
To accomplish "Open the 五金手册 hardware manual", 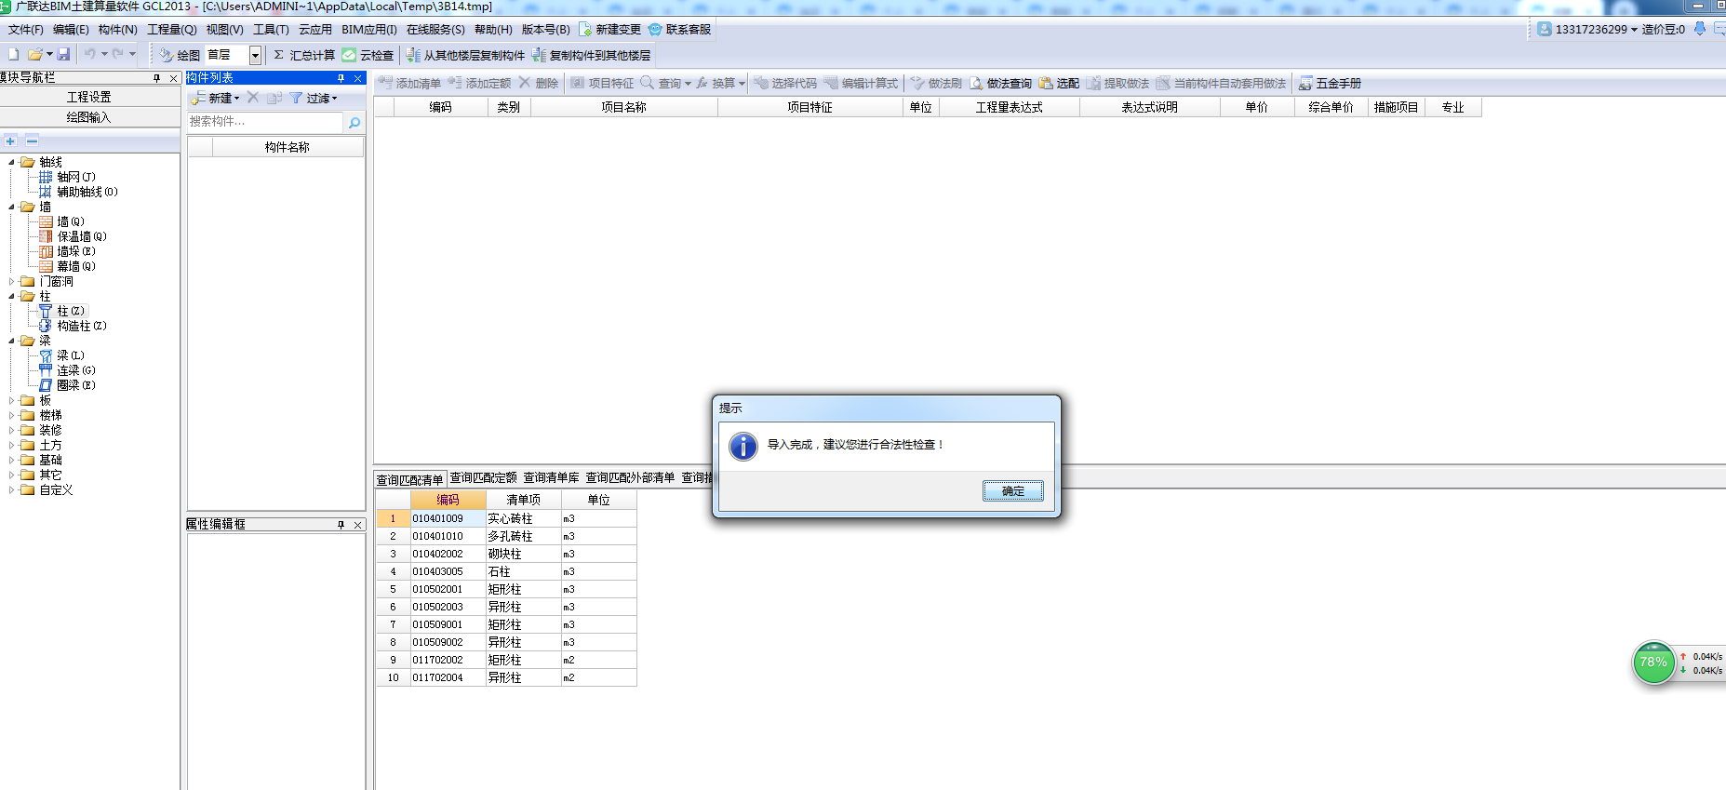I will click(1330, 83).
